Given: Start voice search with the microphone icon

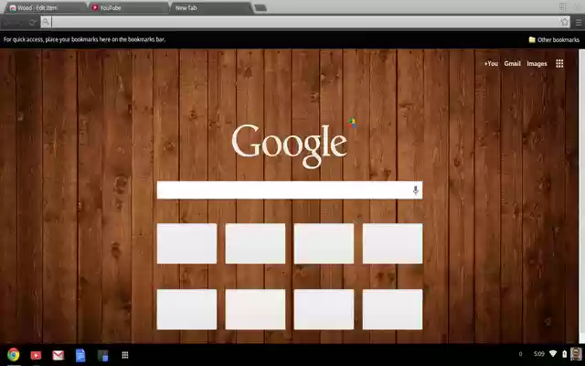Looking at the screenshot, I should 416,190.
